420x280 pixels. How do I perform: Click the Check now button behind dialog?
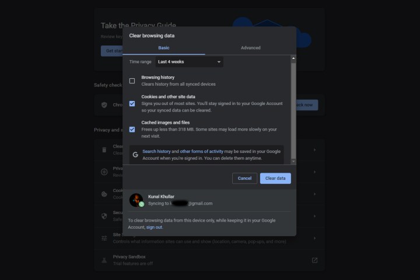tap(307, 105)
